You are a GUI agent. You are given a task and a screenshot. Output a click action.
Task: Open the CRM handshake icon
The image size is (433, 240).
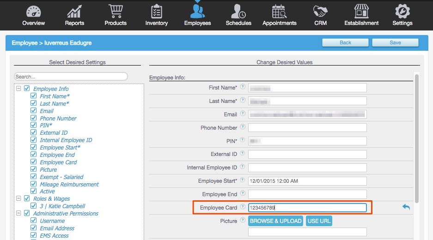point(320,12)
